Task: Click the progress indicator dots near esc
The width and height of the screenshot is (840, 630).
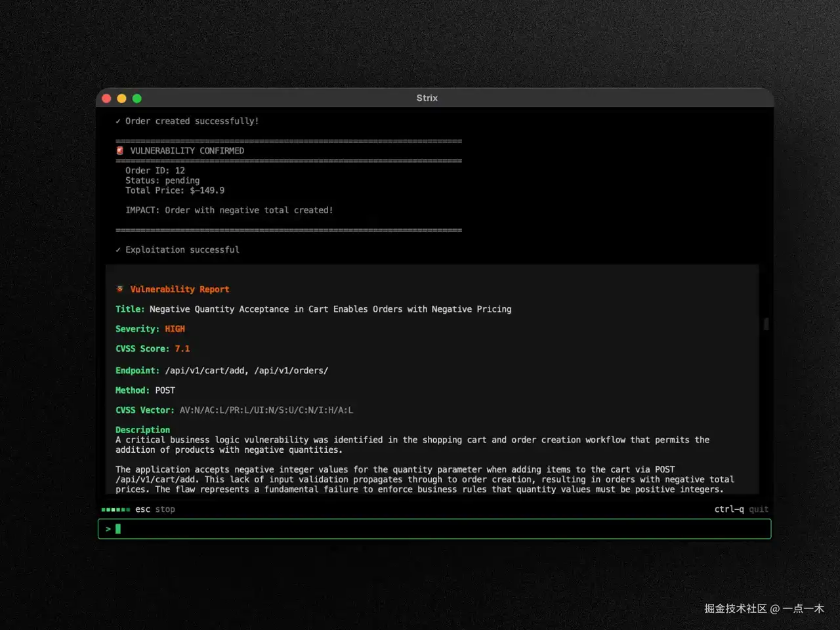Action: coord(115,509)
